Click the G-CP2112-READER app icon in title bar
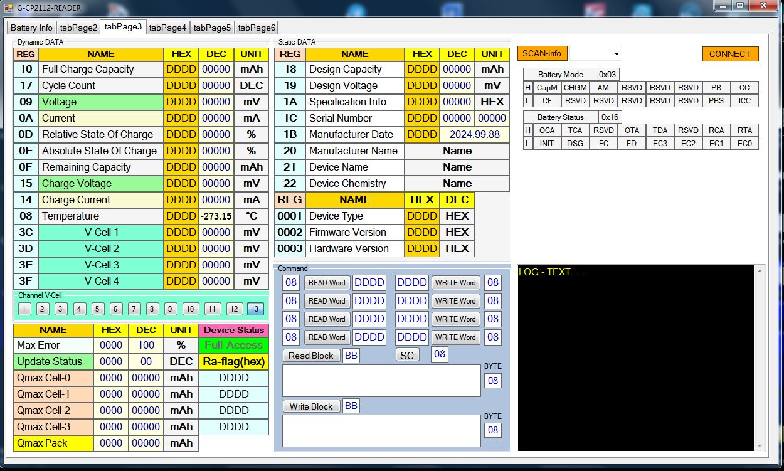 (x=8, y=8)
